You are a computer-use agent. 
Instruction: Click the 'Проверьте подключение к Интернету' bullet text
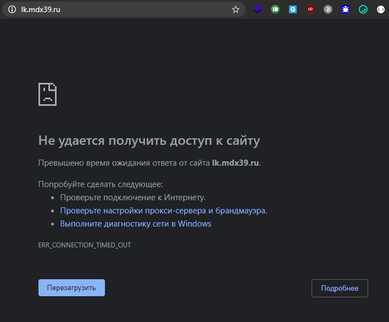(133, 197)
